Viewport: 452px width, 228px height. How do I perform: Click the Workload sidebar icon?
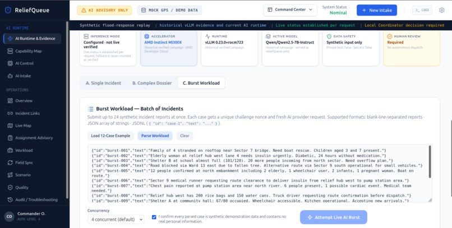click(x=10, y=150)
